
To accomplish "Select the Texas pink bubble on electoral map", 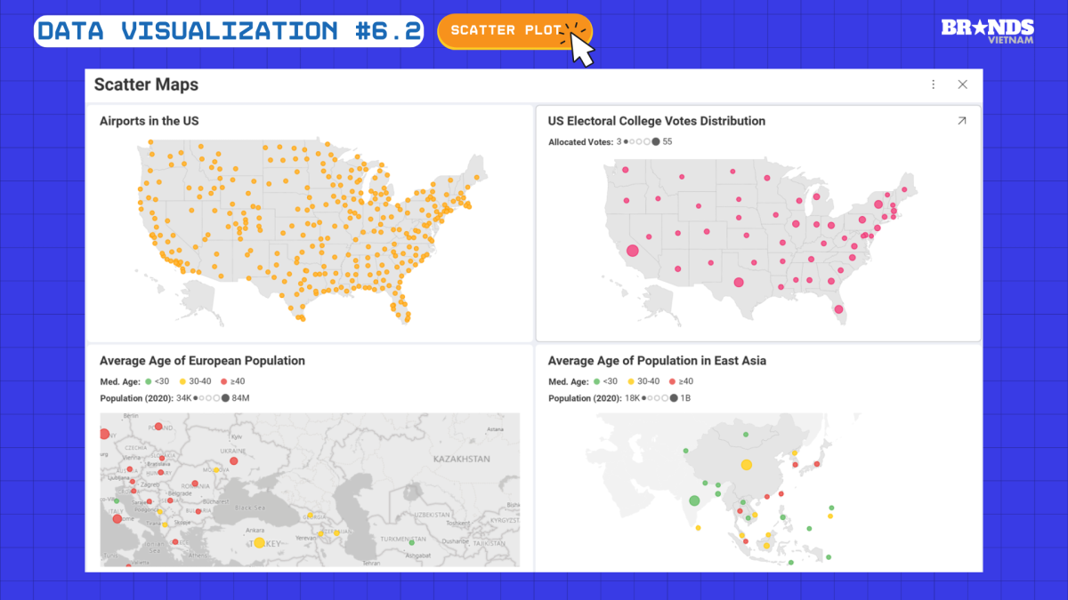I will click(739, 283).
